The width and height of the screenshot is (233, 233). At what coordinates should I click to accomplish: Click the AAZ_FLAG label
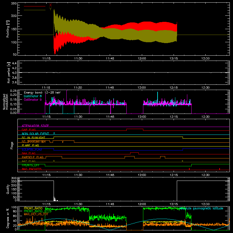pyautogui.click(x=29, y=161)
